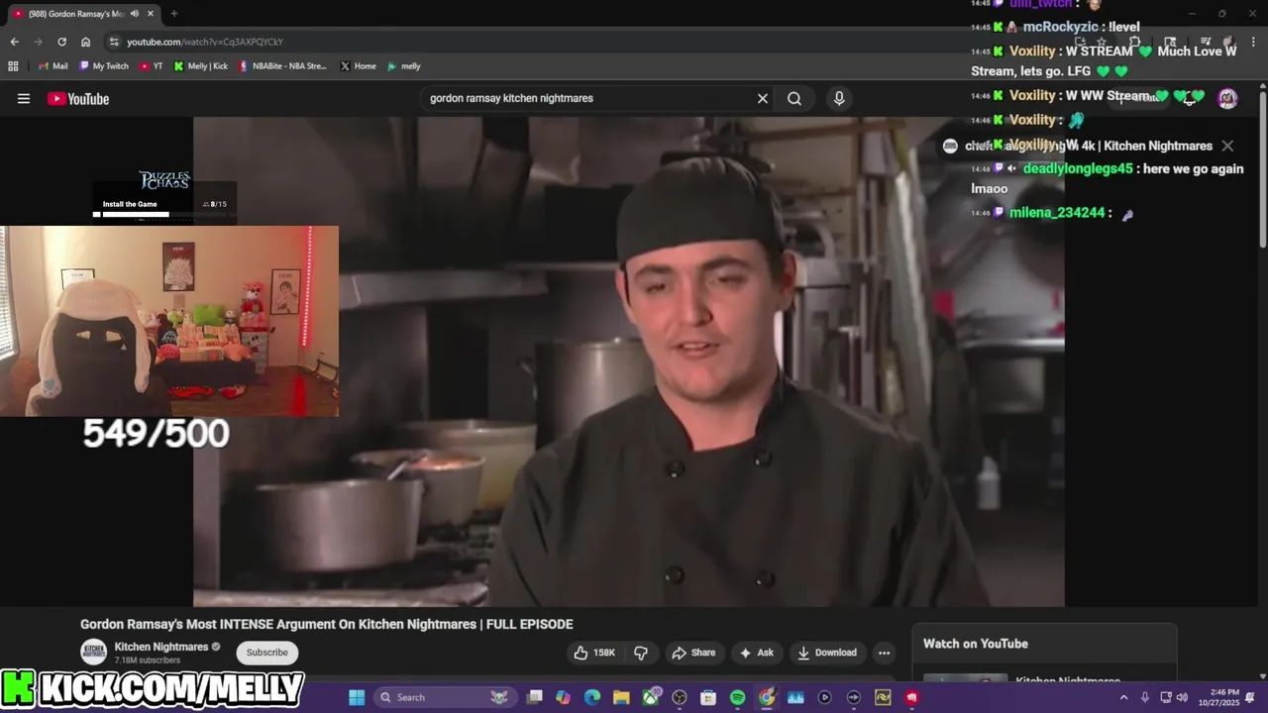Viewport: 1268px width, 713px height.
Task: Focus the YouTube search field
Action: [589, 98]
